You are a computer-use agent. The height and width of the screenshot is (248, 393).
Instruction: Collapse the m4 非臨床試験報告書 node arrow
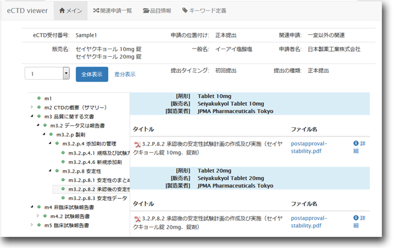(x=32, y=207)
